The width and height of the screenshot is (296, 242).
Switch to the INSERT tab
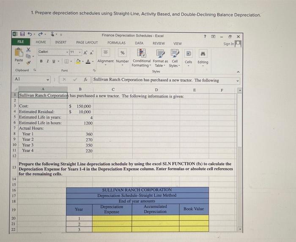[61, 42]
